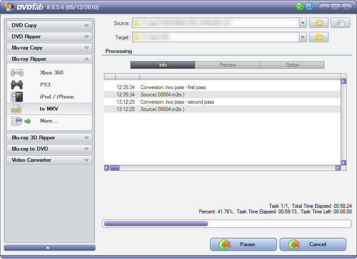The height and width of the screenshot is (259, 357).
Task: Click the log horizontal scroll left arrow
Action: [x=107, y=168]
